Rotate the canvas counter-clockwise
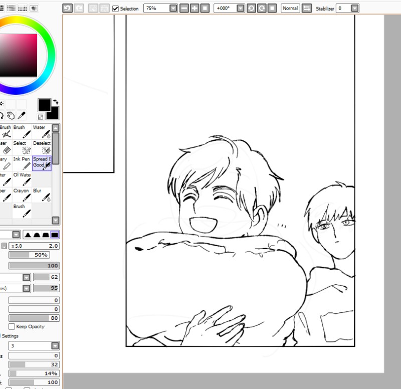 [x=252, y=9]
